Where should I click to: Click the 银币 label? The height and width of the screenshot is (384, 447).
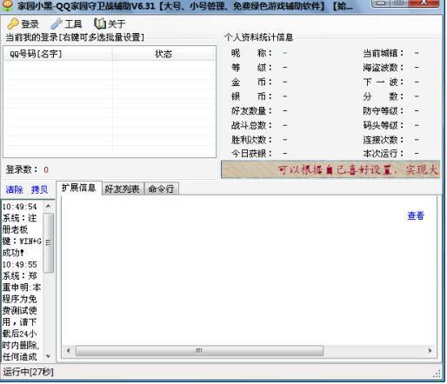click(251, 96)
